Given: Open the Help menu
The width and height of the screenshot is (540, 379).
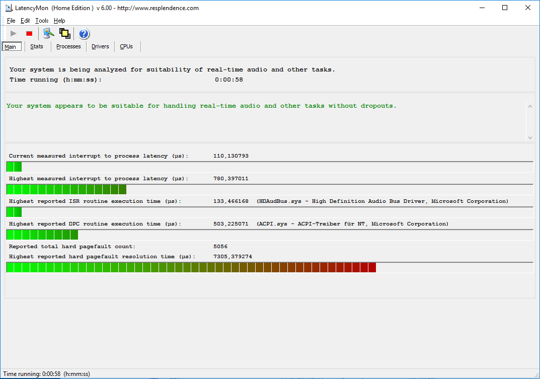Looking at the screenshot, I should point(59,21).
